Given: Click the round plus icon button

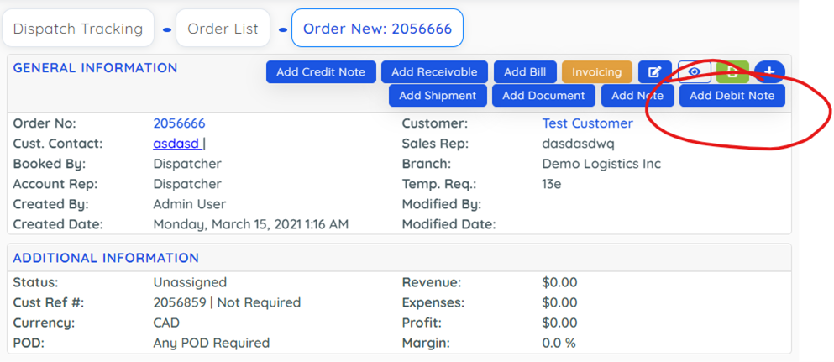Looking at the screenshot, I should coord(769,72).
